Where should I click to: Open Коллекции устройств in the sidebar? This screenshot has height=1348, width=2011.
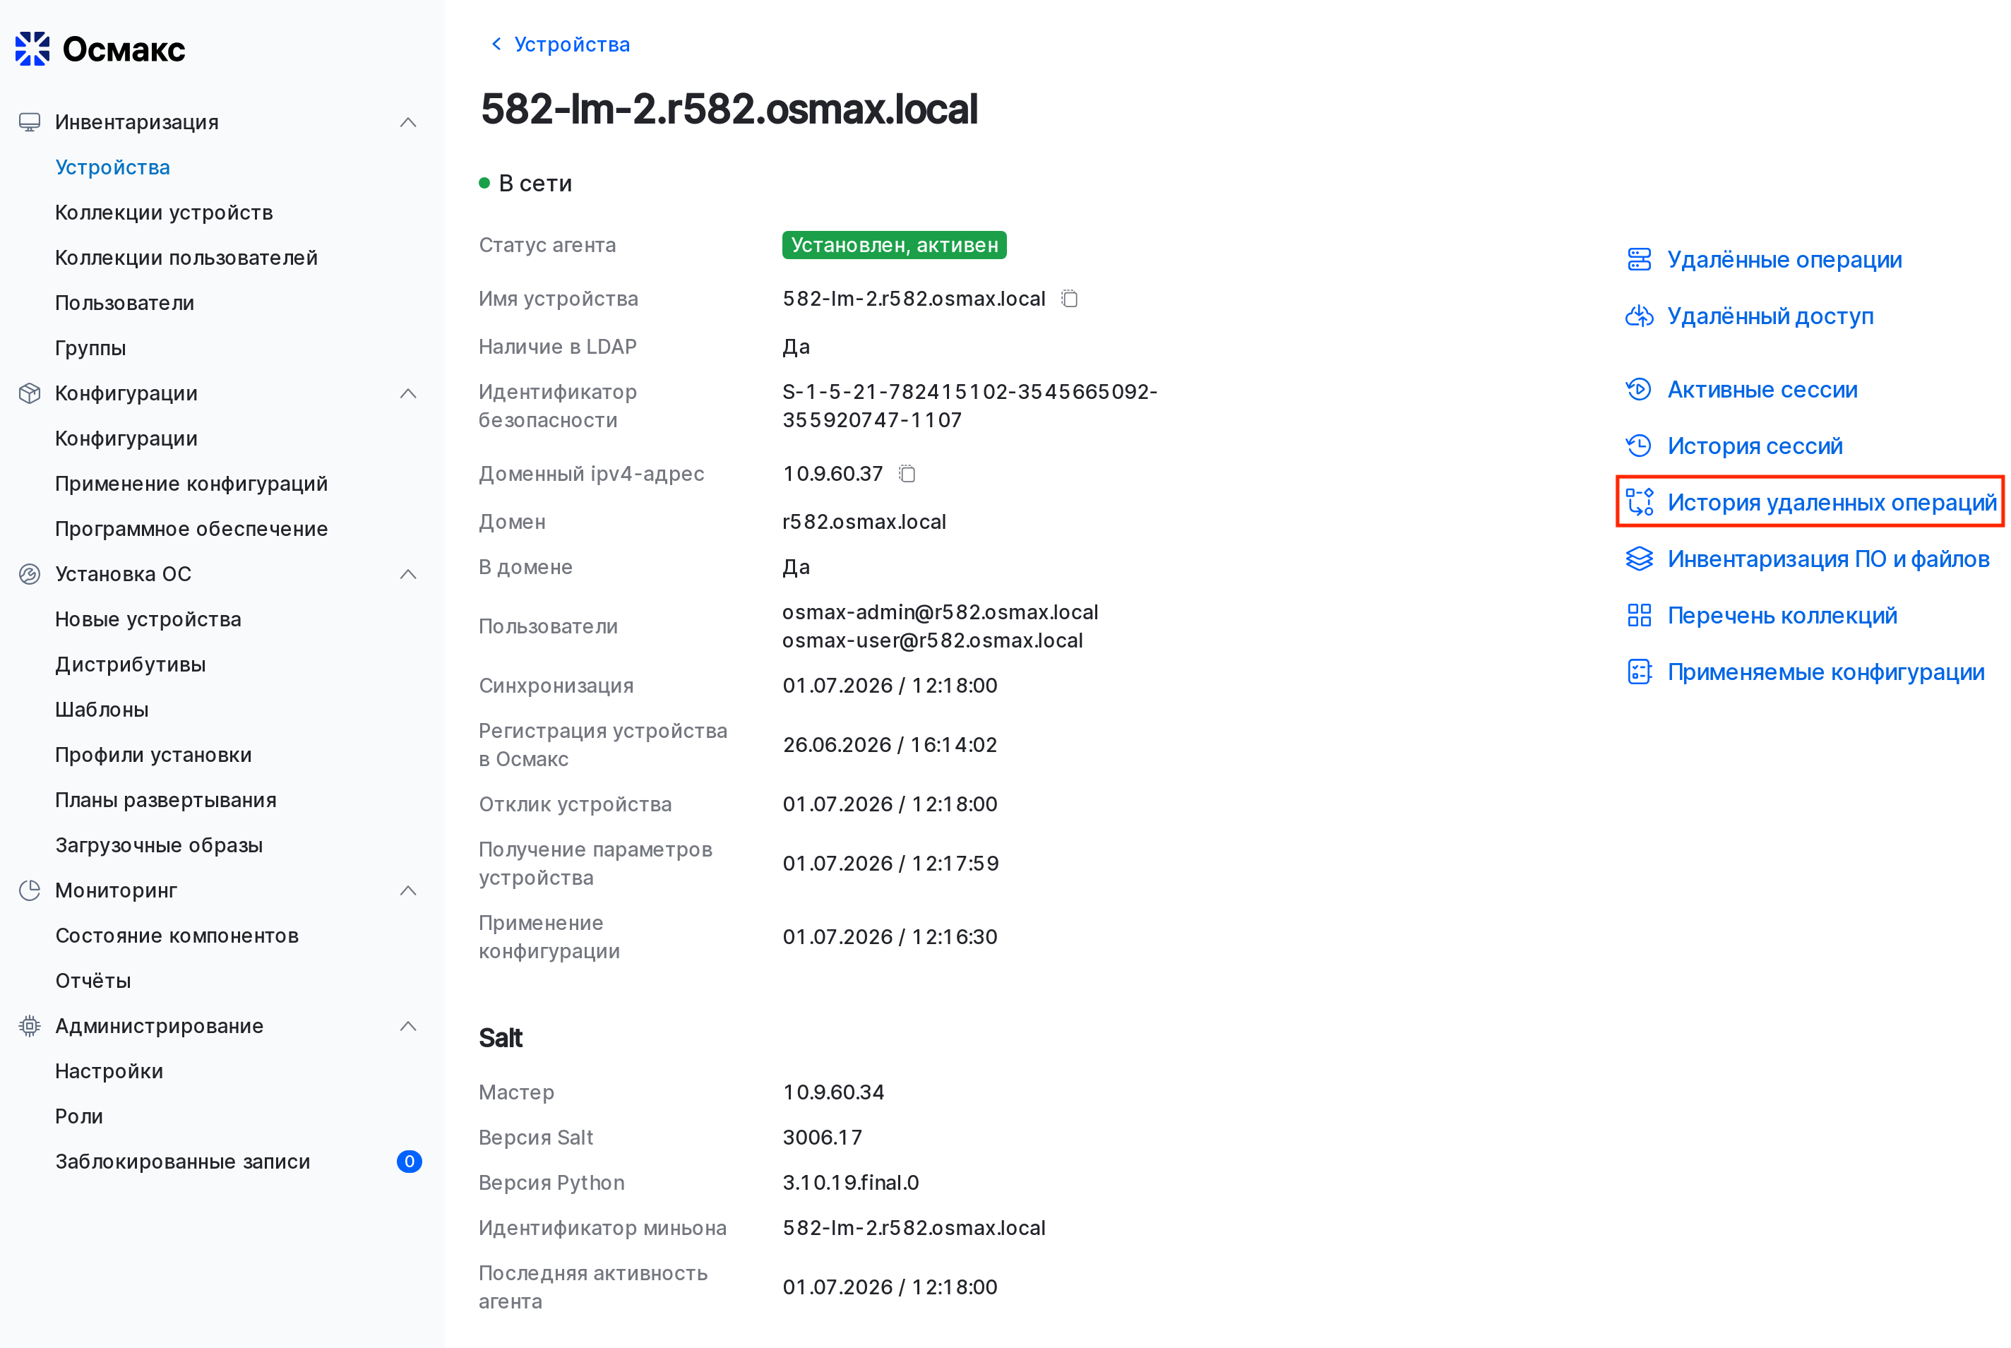click(163, 213)
